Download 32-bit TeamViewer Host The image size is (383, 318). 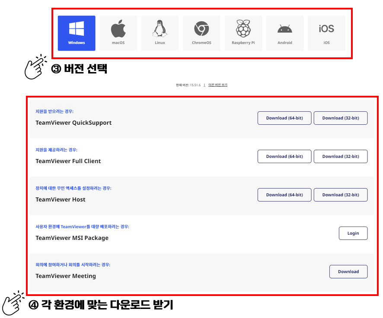coord(341,195)
